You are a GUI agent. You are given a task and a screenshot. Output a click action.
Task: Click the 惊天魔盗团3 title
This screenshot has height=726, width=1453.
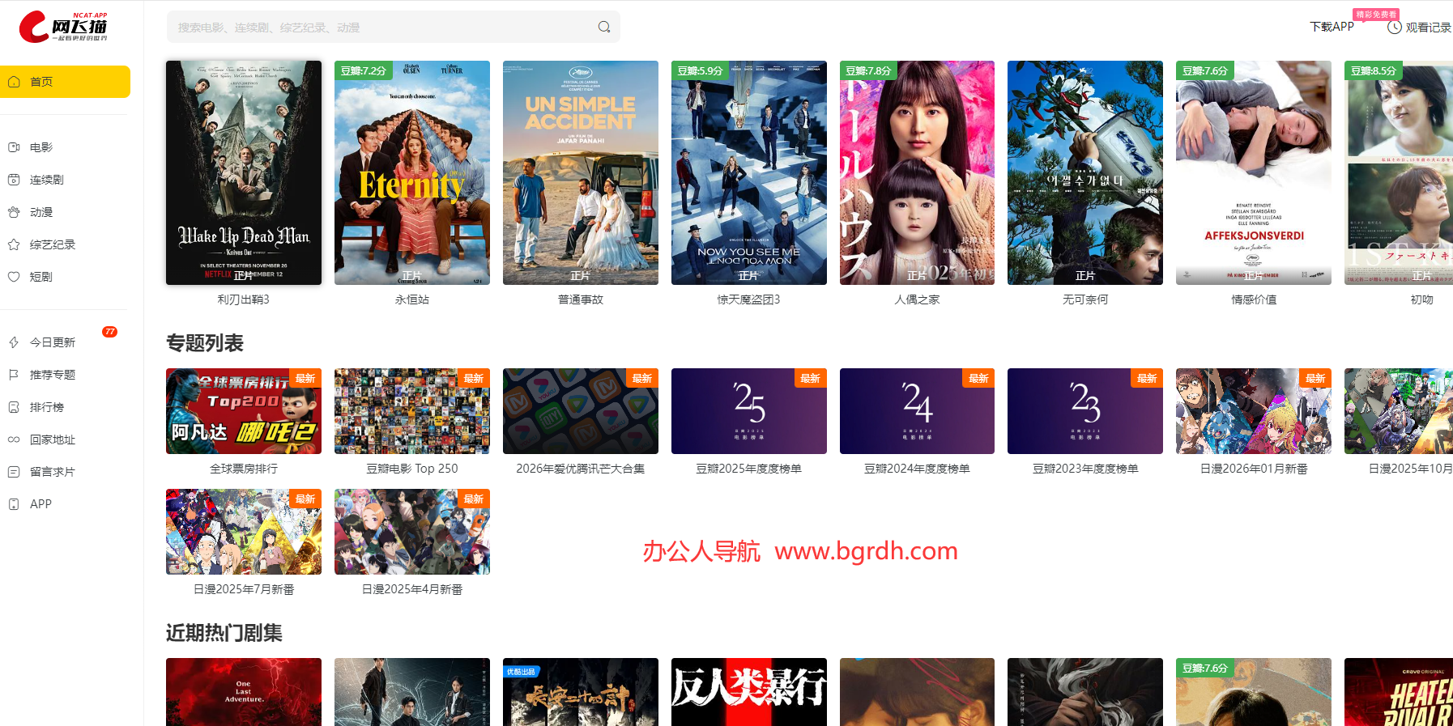click(749, 299)
